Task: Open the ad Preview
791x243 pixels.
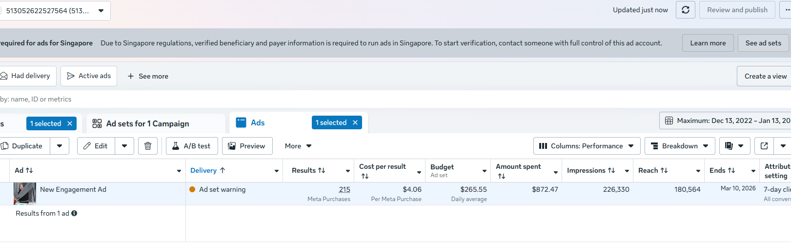Action: [247, 146]
